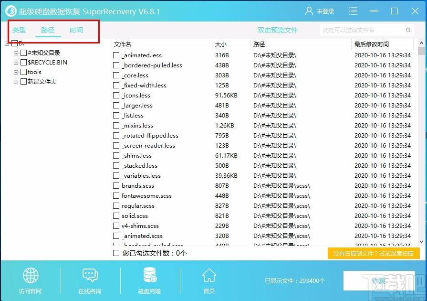Select the _fixed-width.less file name
The image size is (427, 301).
[x=144, y=86]
